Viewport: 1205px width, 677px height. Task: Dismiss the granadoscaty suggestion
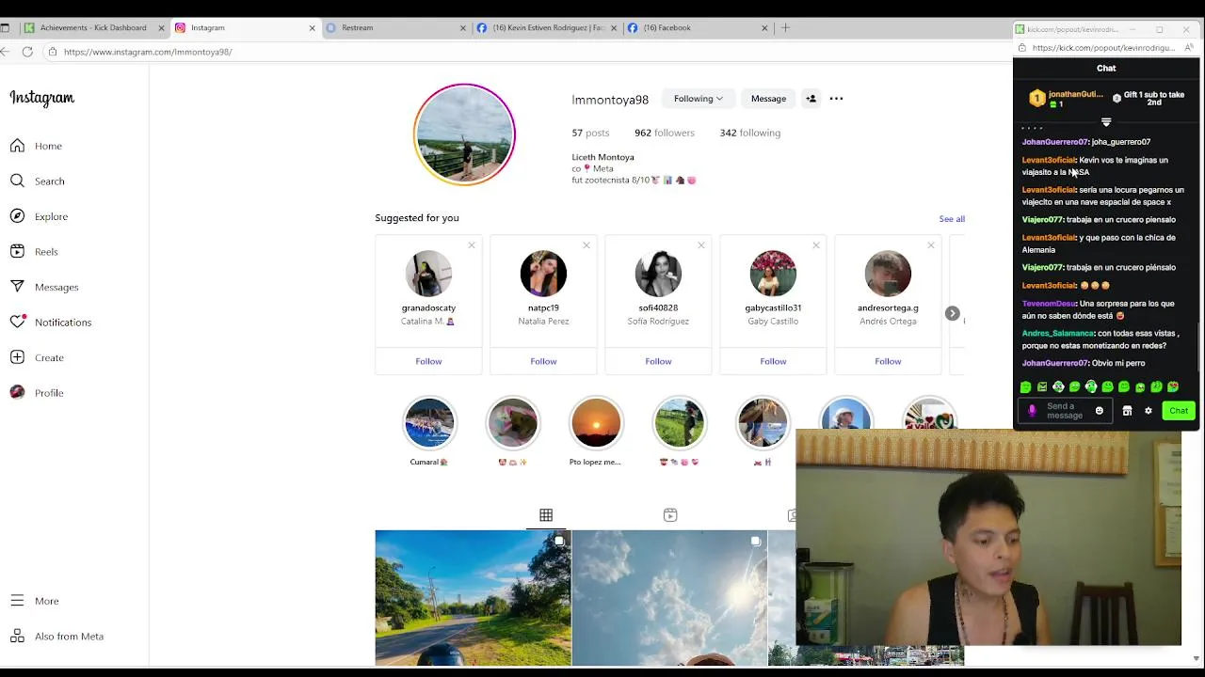coord(472,245)
